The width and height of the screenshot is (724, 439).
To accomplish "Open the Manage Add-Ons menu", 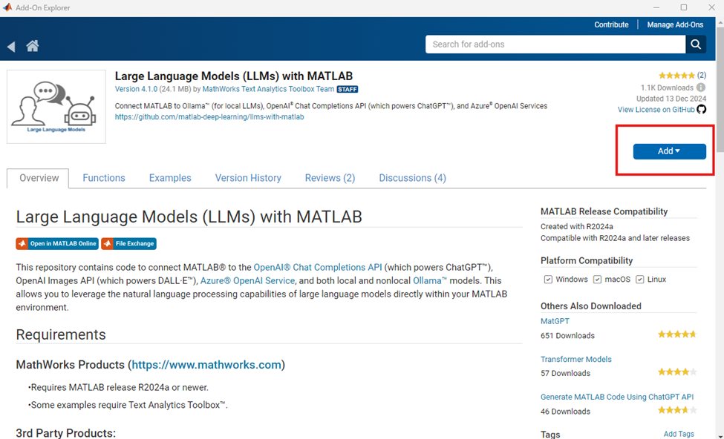I will [x=675, y=25].
